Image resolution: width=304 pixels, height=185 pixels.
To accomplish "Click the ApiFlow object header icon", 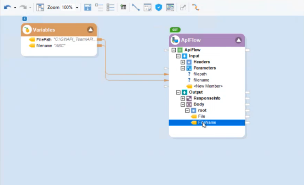I will 175,40.
